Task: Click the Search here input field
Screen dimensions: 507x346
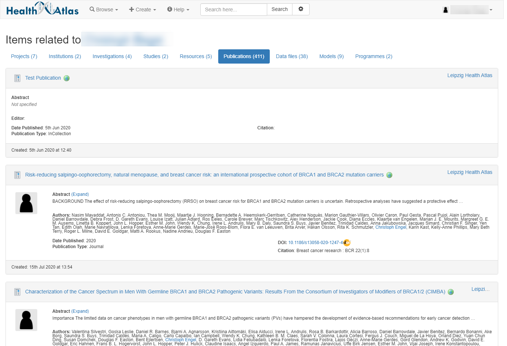Action: click(234, 9)
